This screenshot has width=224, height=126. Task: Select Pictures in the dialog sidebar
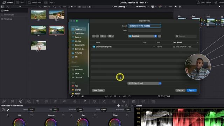tap(78, 53)
